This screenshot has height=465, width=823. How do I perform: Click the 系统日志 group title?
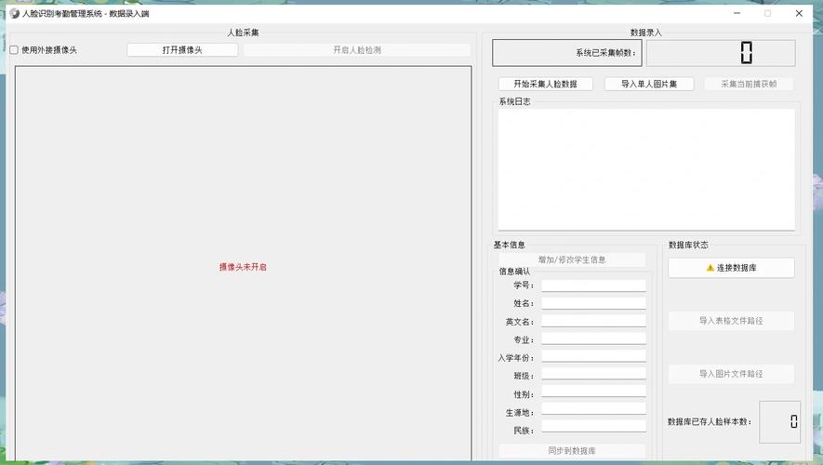(x=514, y=101)
